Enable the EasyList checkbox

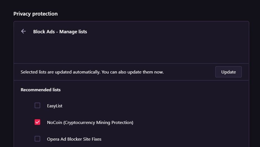click(x=37, y=105)
